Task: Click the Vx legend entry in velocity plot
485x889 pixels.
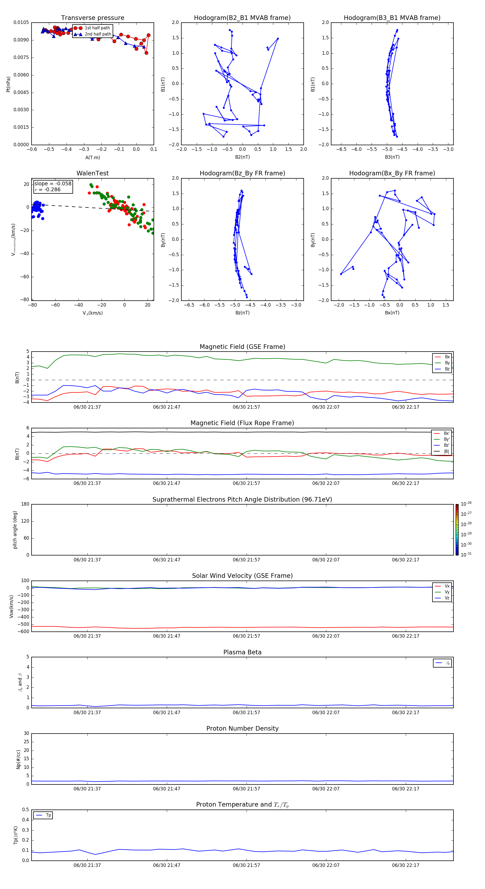Action: tap(442, 586)
